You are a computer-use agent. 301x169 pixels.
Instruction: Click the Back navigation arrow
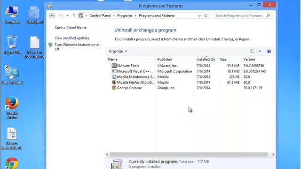(52, 15)
